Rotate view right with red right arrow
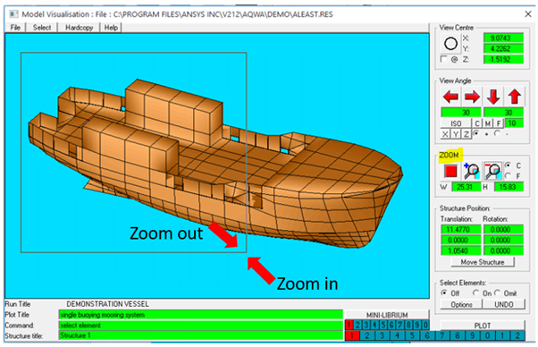The height and width of the screenshot is (347, 538). tap(472, 97)
